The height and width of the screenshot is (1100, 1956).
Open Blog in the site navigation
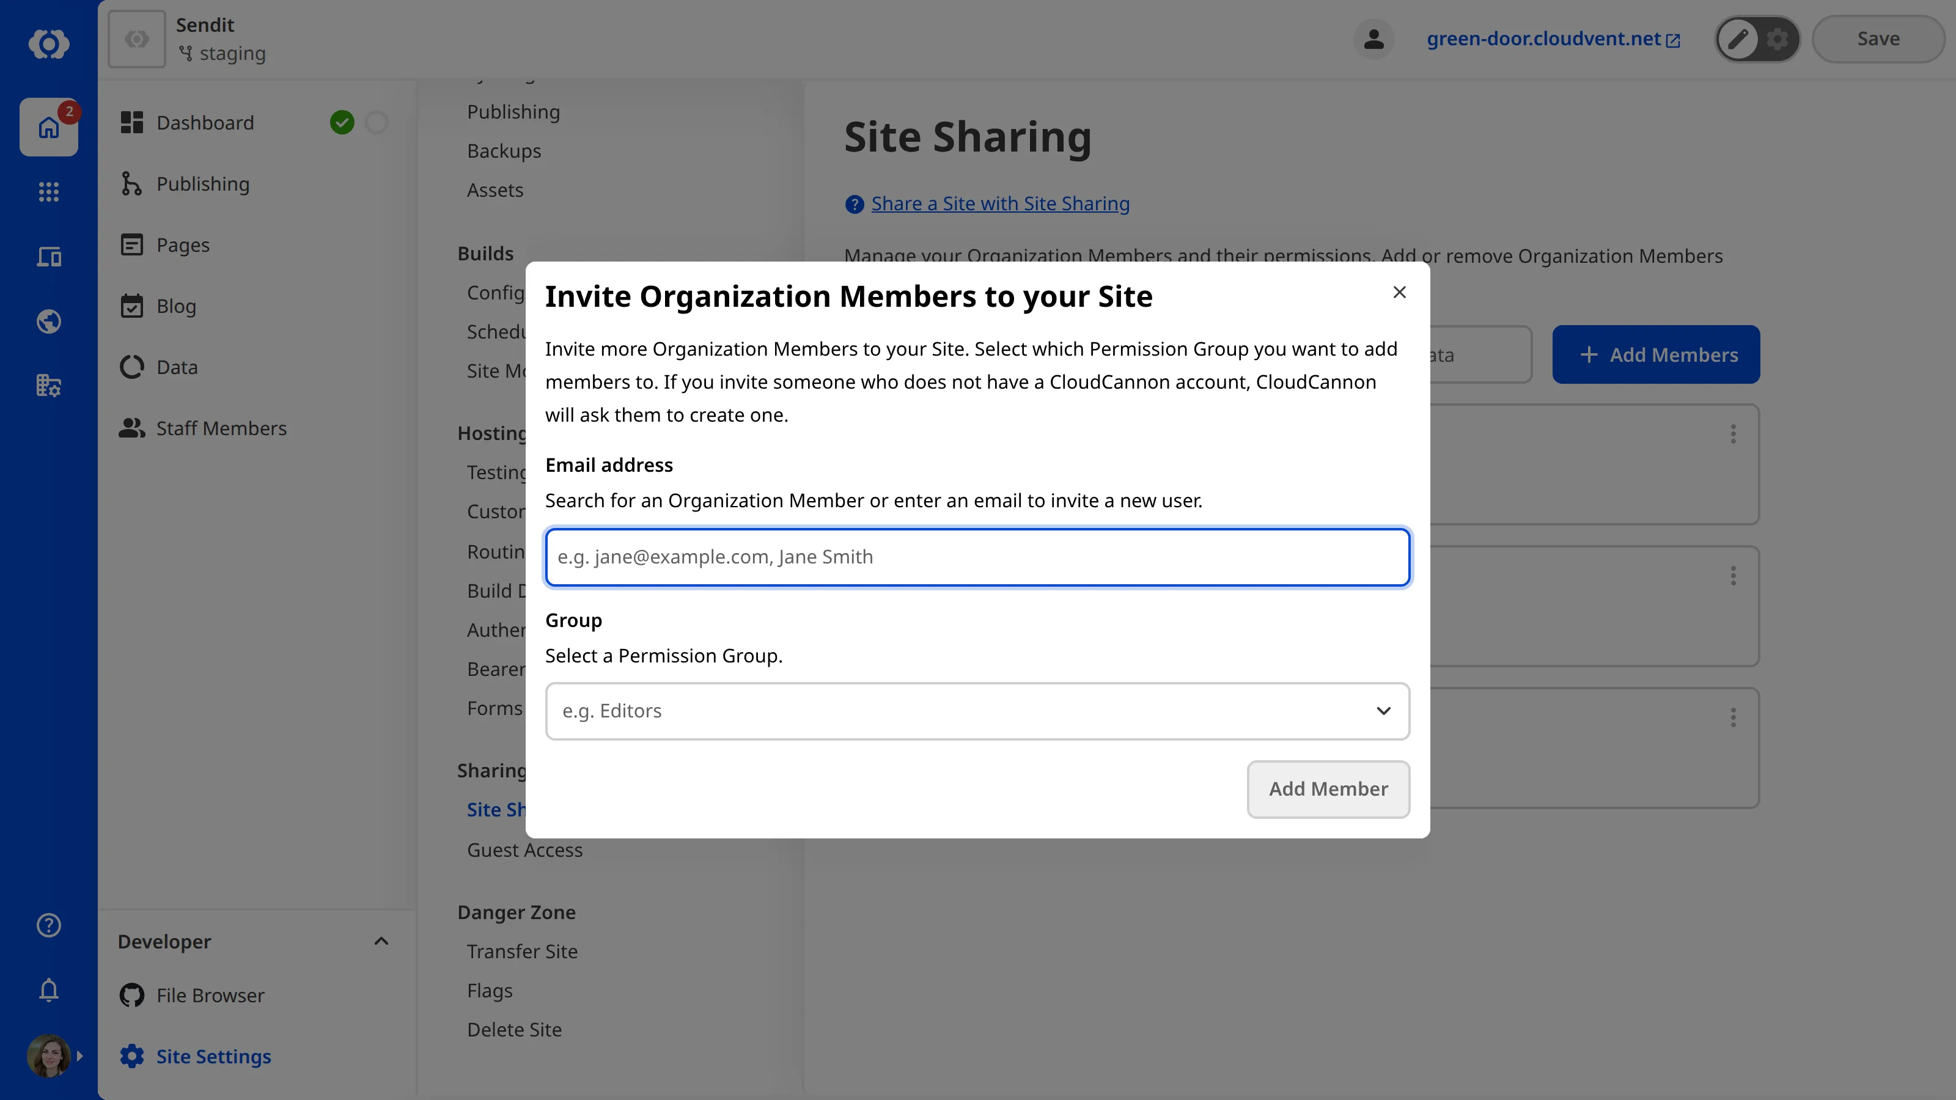176,306
